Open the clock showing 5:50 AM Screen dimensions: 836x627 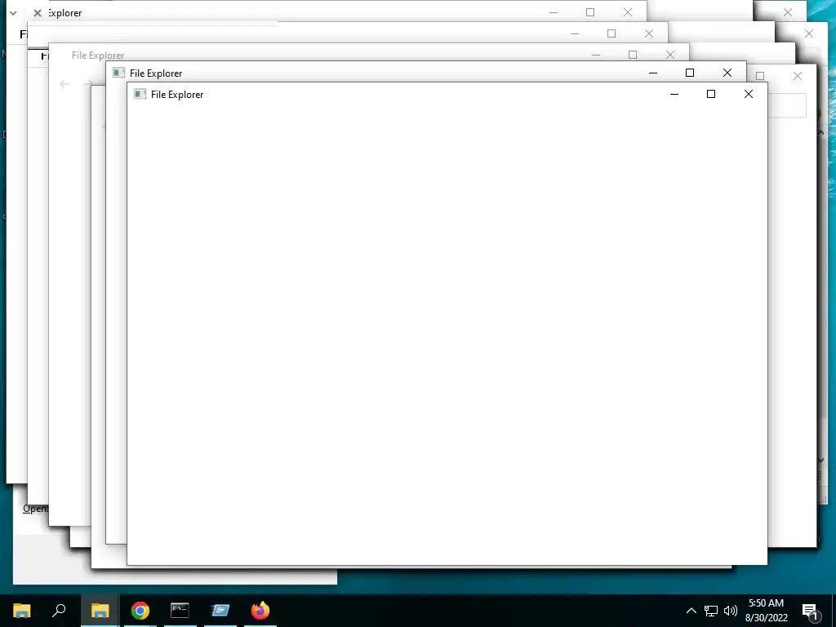click(x=766, y=611)
